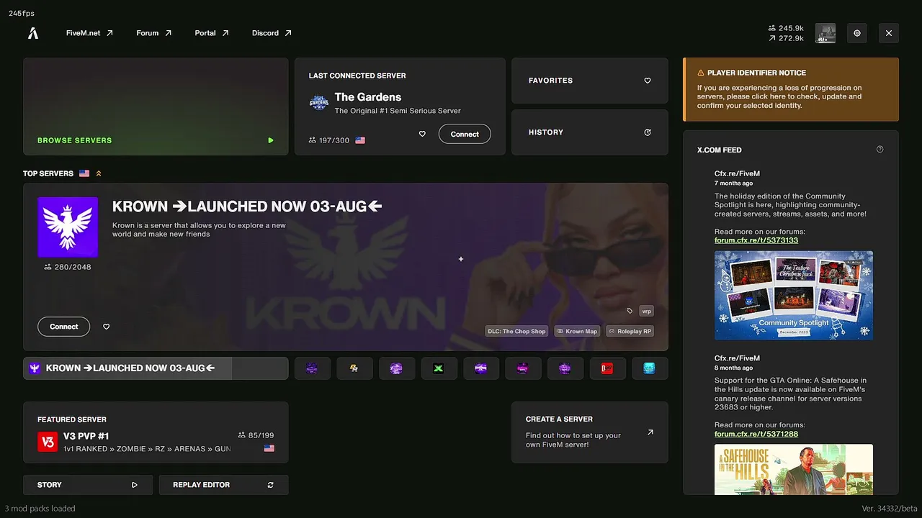922x518 pixels.
Task: Open forum.cfx.re/t/5373133 link
Action: (x=756, y=240)
